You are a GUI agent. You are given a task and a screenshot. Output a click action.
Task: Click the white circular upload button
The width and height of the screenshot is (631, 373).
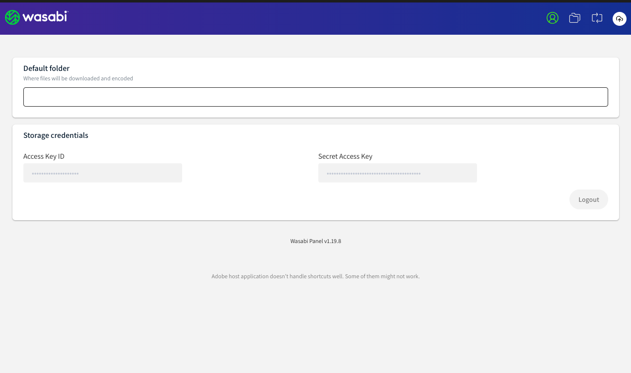coord(619,19)
